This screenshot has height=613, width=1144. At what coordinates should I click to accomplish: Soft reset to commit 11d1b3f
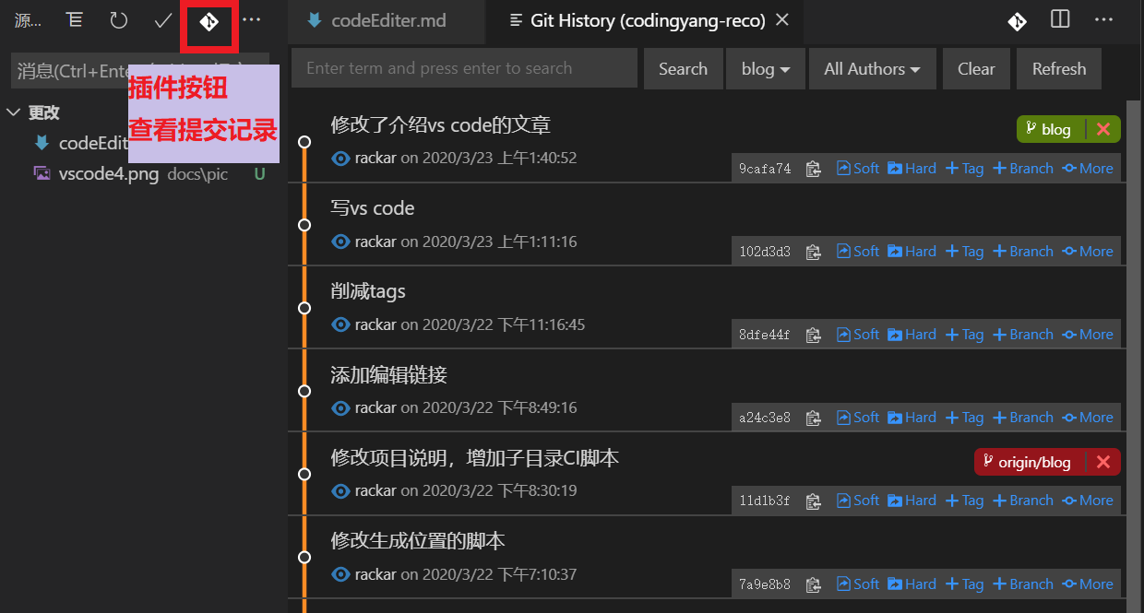pos(858,501)
